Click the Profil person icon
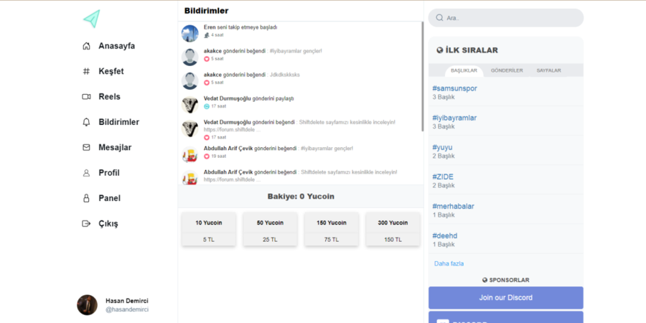This screenshot has height=323, width=646. tap(86, 173)
